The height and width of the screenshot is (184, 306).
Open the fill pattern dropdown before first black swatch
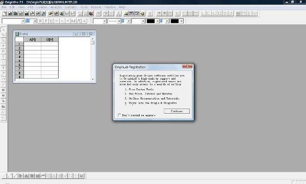click(x=143, y=21)
